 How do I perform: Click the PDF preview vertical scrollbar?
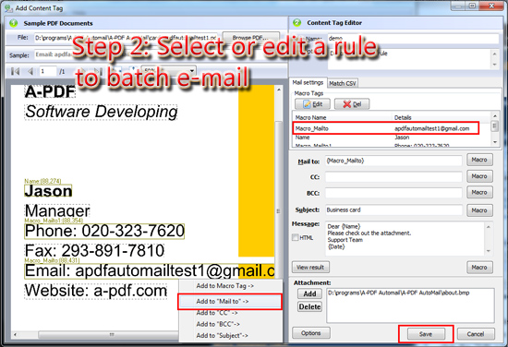coord(278,210)
